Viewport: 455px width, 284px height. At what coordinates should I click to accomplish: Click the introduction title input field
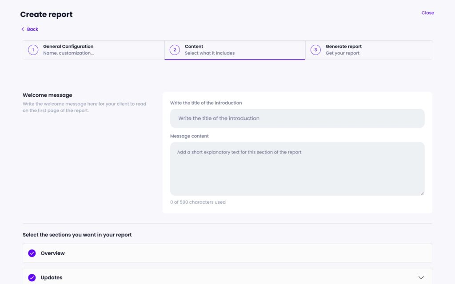[297, 118]
